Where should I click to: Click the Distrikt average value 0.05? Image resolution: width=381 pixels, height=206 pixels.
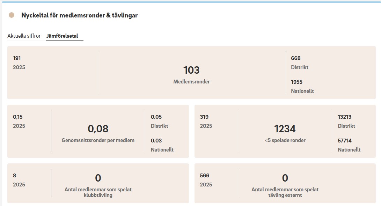pyautogui.click(x=156, y=117)
